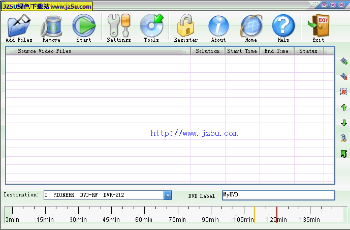
Task: Move item up with green arrow
Action: tap(344, 107)
